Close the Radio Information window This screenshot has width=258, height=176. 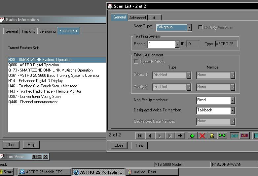click(11, 145)
